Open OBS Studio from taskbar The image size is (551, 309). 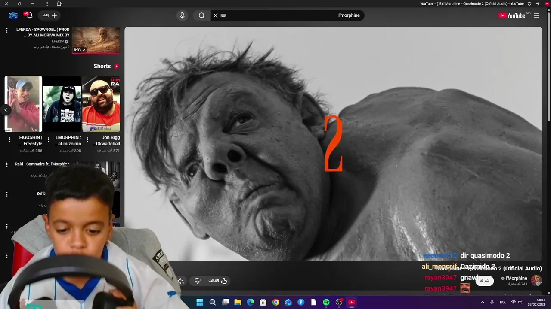tap(339, 302)
